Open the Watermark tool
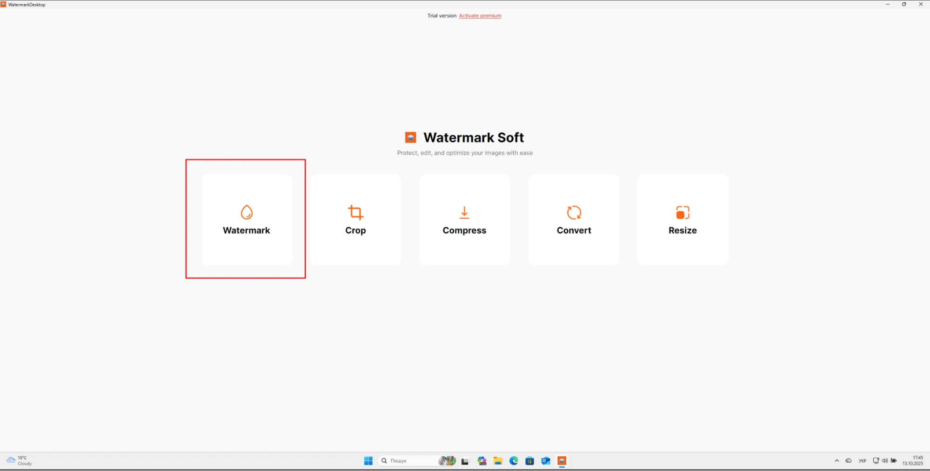Viewport: 930px width, 471px height. [246, 220]
